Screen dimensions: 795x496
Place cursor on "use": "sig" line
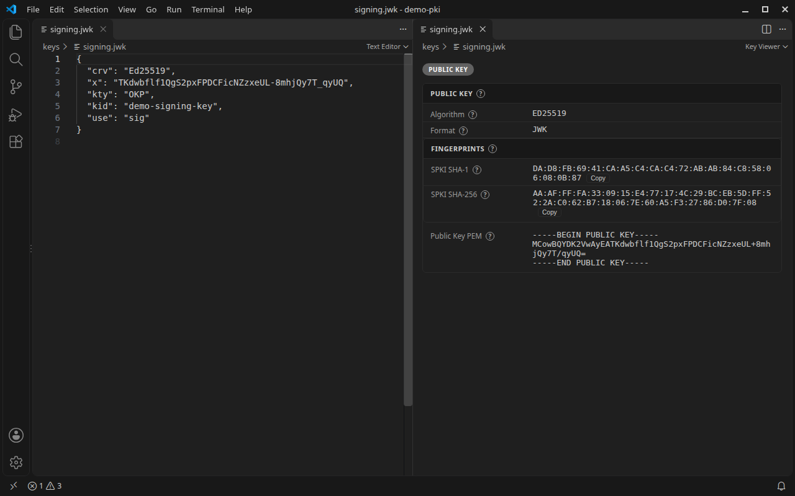(118, 118)
